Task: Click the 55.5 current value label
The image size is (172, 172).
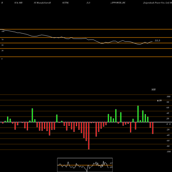Action: pos(157,41)
